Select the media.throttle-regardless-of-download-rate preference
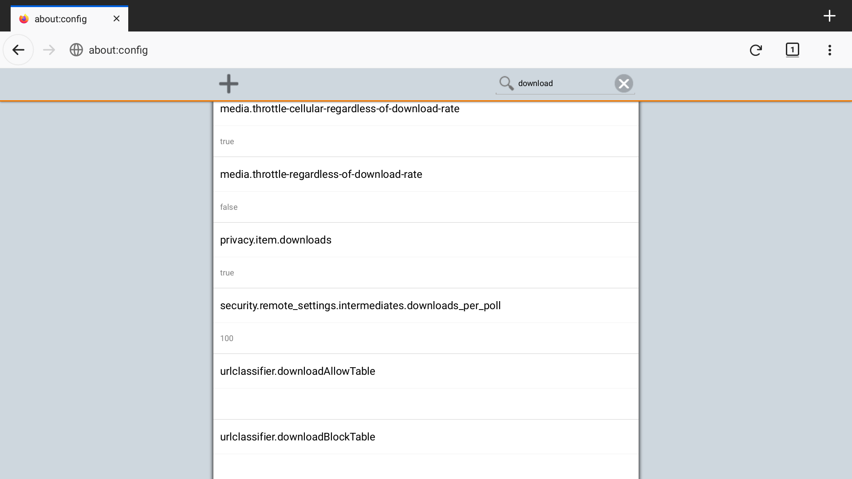 [x=321, y=174]
